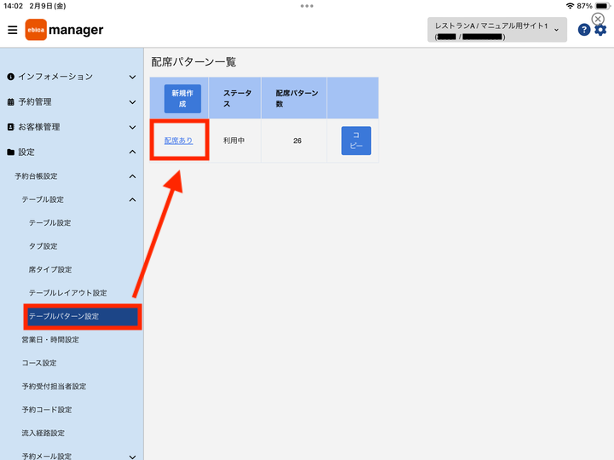Go to 営業日・時間設定
Viewport: 614px width, 460px height.
(x=50, y=340)
